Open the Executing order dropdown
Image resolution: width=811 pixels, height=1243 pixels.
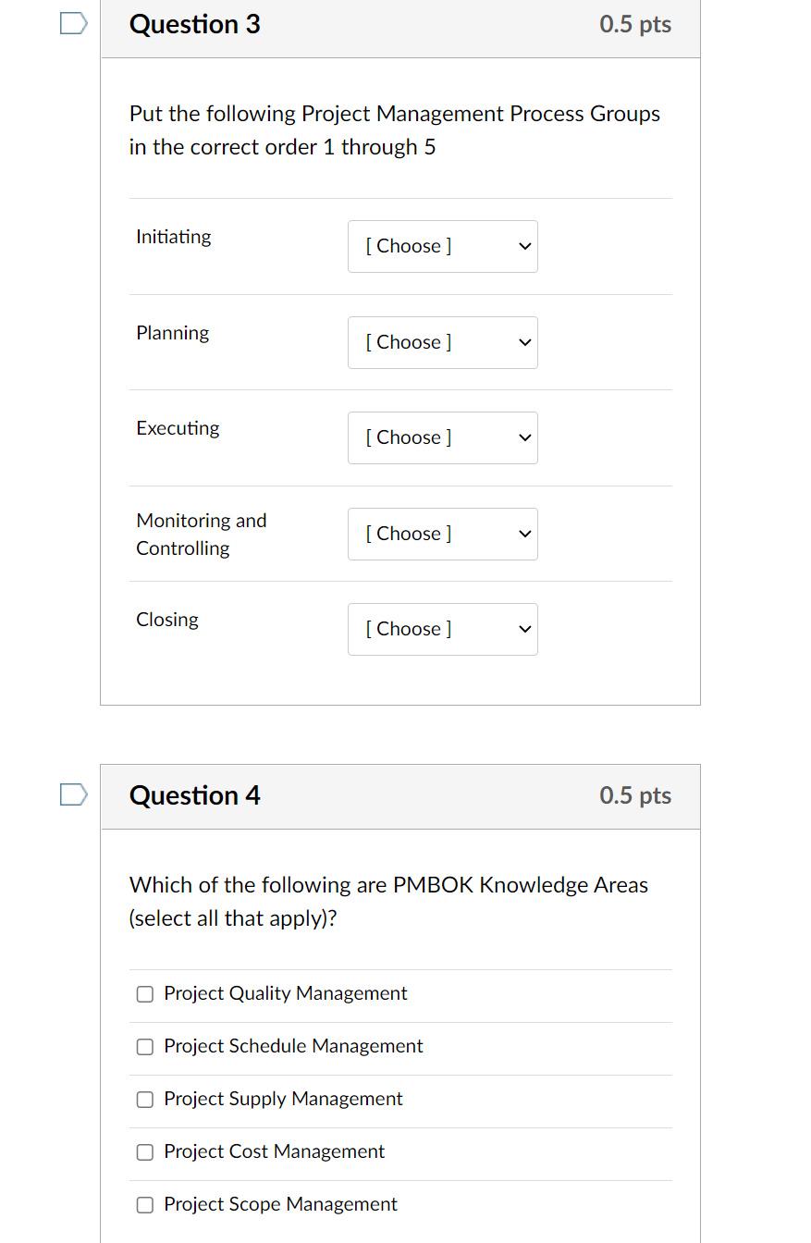click(x=442, y=437)
